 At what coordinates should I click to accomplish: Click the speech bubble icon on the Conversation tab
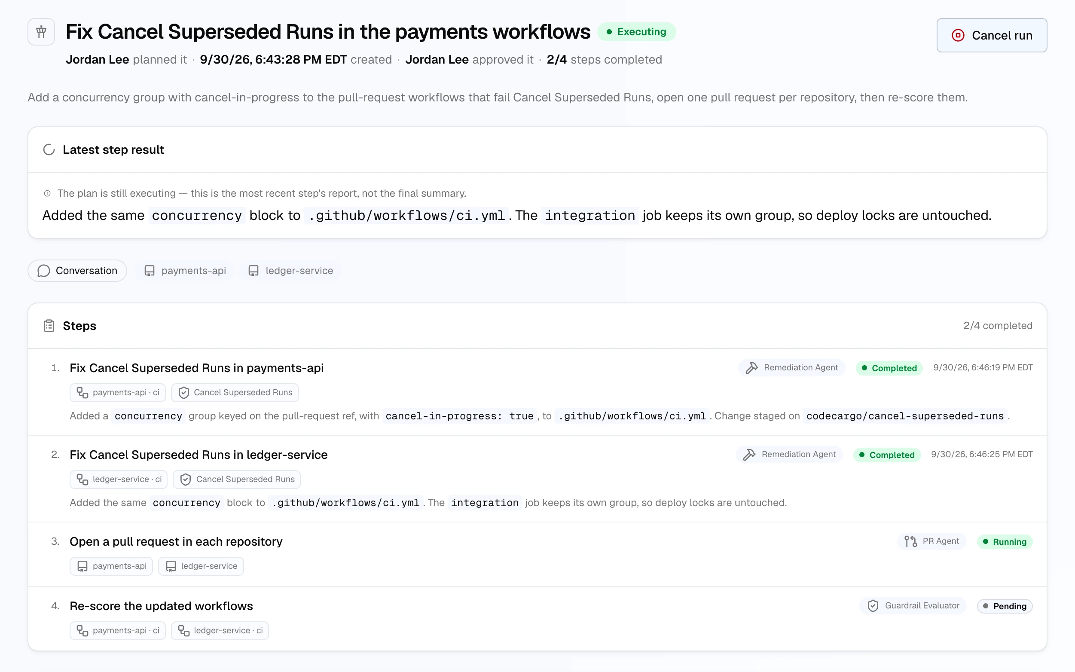pyautogui.click(x=43, y=271)
